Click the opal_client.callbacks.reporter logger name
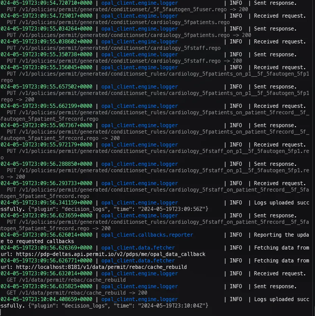The height and width of the screenshot is (316, 315). [x=147, y=235]
